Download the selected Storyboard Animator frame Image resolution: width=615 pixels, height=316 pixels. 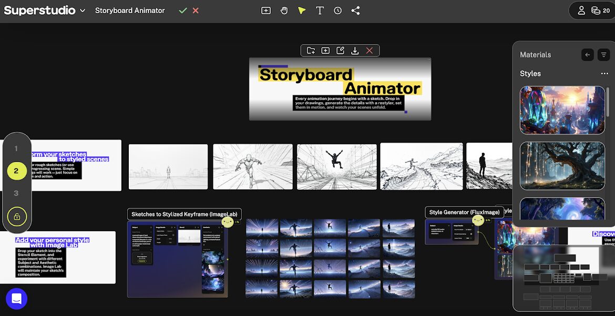[x=355, y=50]
